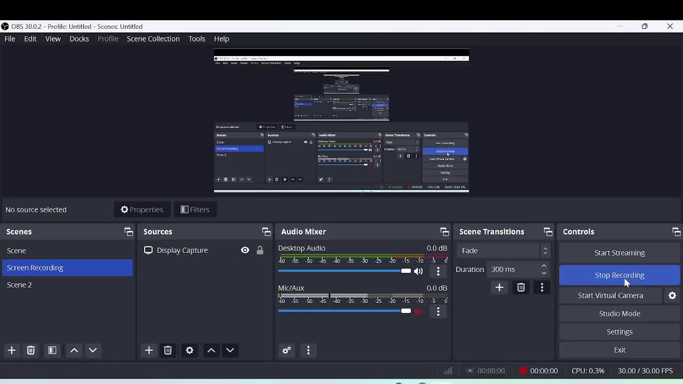Open Desktop Audio three-dot options
Image resolution: width=683 pixels, height=384 pixels.
[x=438, y=271]
